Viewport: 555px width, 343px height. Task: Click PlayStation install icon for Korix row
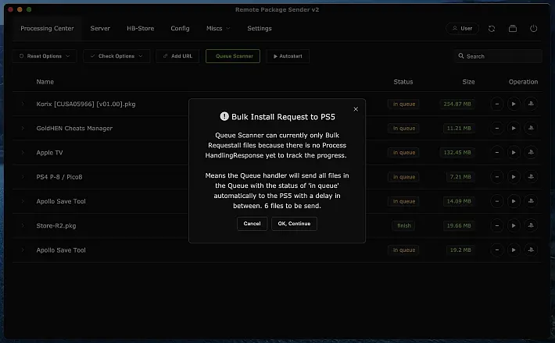point(531,104)
